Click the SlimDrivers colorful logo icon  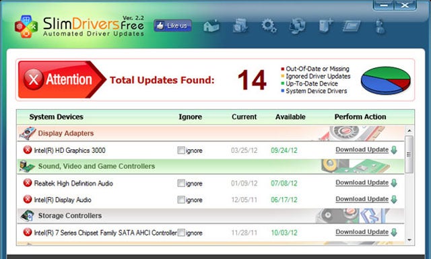26,27
